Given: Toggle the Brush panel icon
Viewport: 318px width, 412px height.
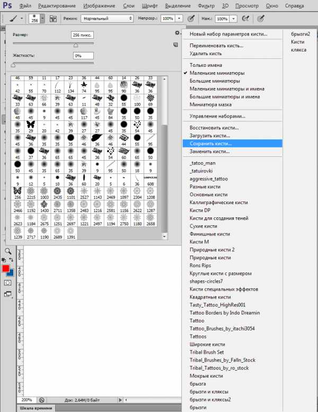Looking at the screenshot, I should click(x=53, y=19).
